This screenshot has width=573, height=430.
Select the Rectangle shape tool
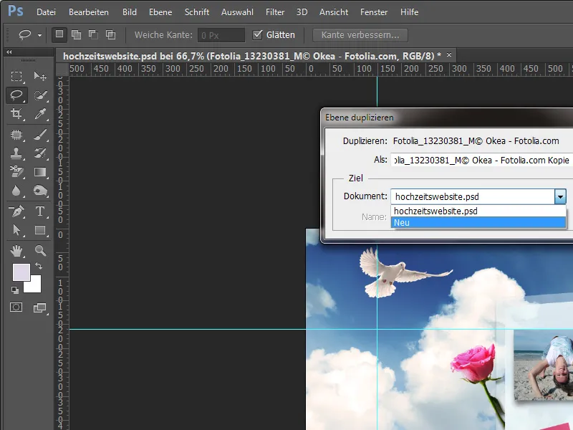[40, 229]
